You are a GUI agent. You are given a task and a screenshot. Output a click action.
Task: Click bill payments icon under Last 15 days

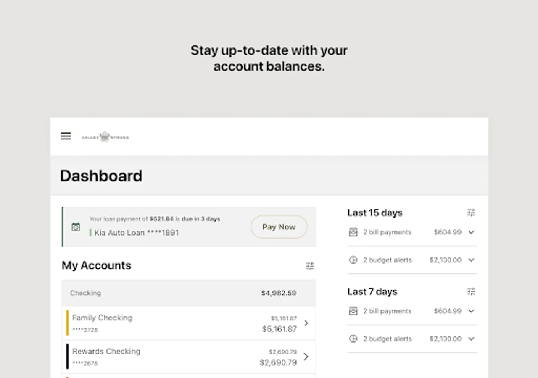pyautogui.click(x=353, y=232)
